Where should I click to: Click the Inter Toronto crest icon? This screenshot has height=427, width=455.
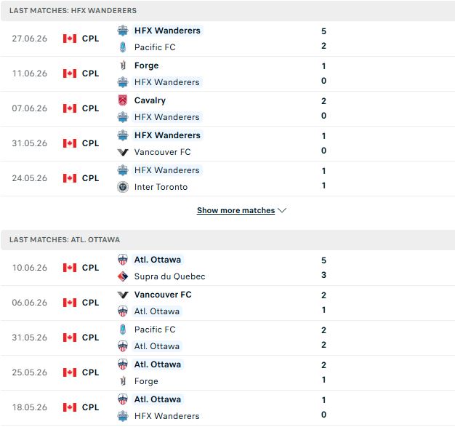tap(123, 187)
